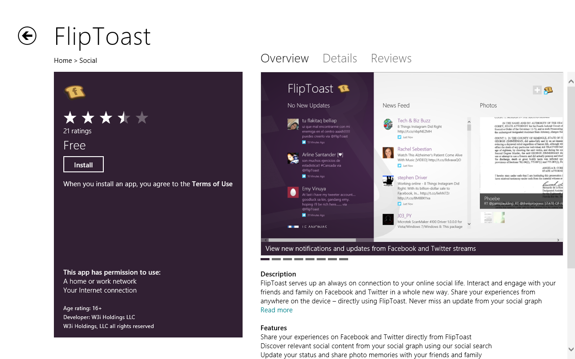Image resolution: width=575 pixels, height=359 pixels.
Task: Click the FlipToast toast app icon
Action: (75, 92)
